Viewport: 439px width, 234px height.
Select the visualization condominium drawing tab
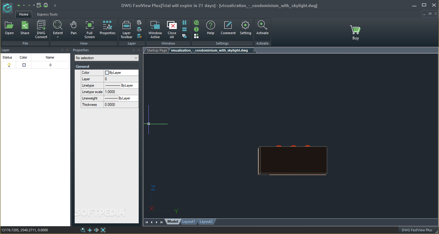tap(209, 50)
